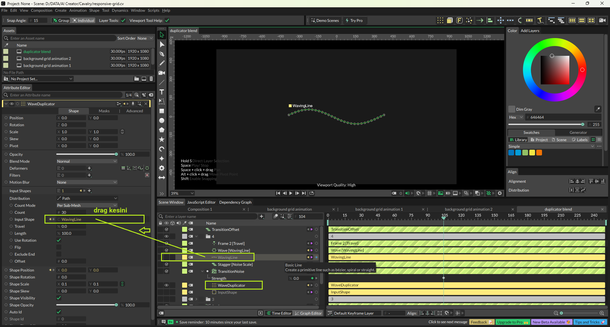This screenshot has width=610, height=327.
Task: Select the orange swatch in Simple palette
Action: pos(539,153)
